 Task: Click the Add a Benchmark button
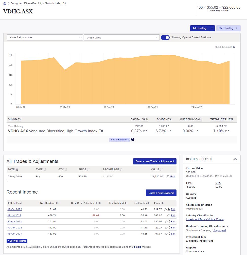[120, 140]
